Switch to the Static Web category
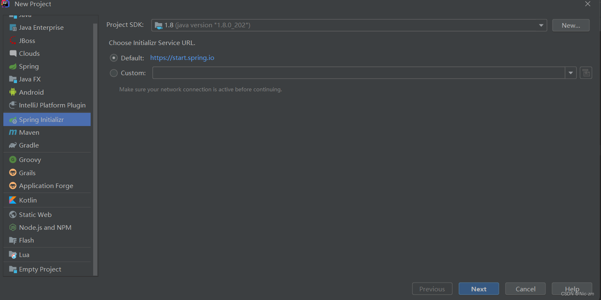Screen dimensions: 601x300 pyautogui.click(x=35, y=214)
